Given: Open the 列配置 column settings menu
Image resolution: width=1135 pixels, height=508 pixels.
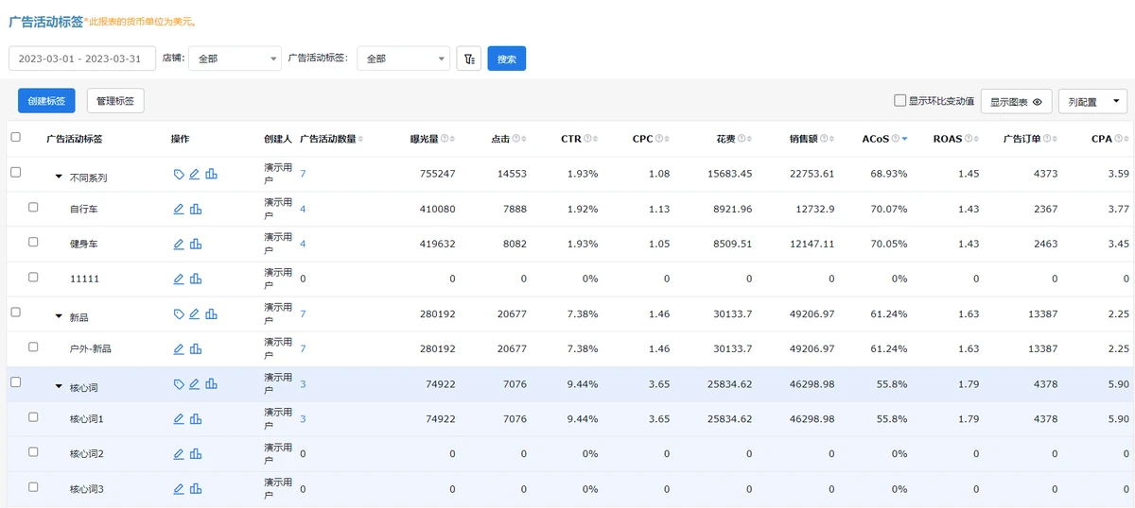Looking at the screenshot, I should tap(1092, 101).
